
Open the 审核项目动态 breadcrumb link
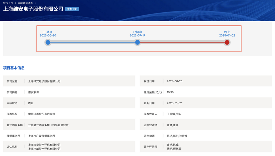point(25,3)
